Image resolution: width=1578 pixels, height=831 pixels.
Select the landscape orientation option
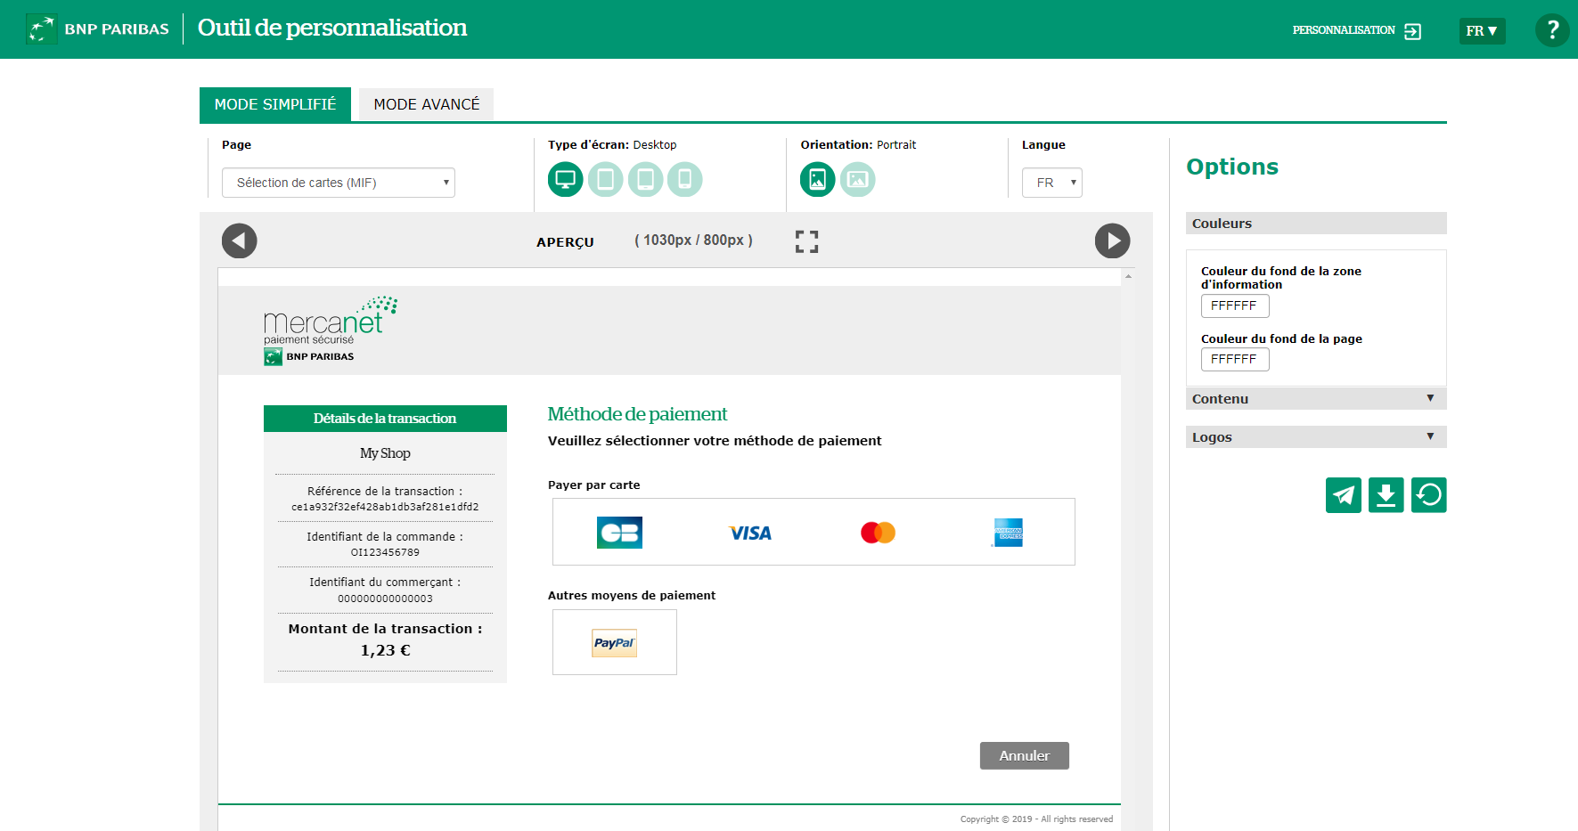pos(857,180)
